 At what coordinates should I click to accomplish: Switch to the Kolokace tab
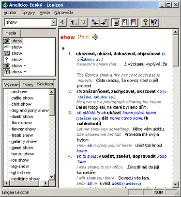(x=45, y=84)
